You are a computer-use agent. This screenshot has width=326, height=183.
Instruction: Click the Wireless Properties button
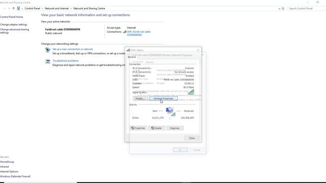[164, 99]
